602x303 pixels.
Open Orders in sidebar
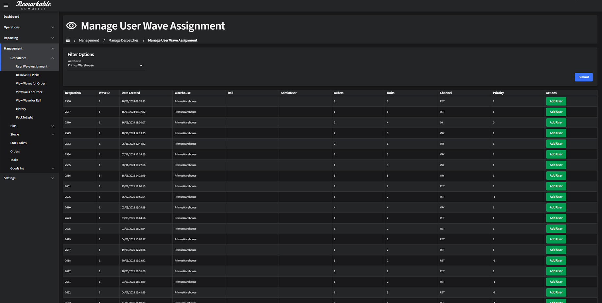(15, 151)
